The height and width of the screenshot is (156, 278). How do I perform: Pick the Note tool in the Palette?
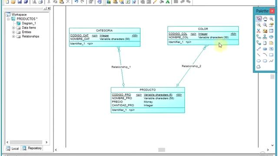tap(271, 43)
